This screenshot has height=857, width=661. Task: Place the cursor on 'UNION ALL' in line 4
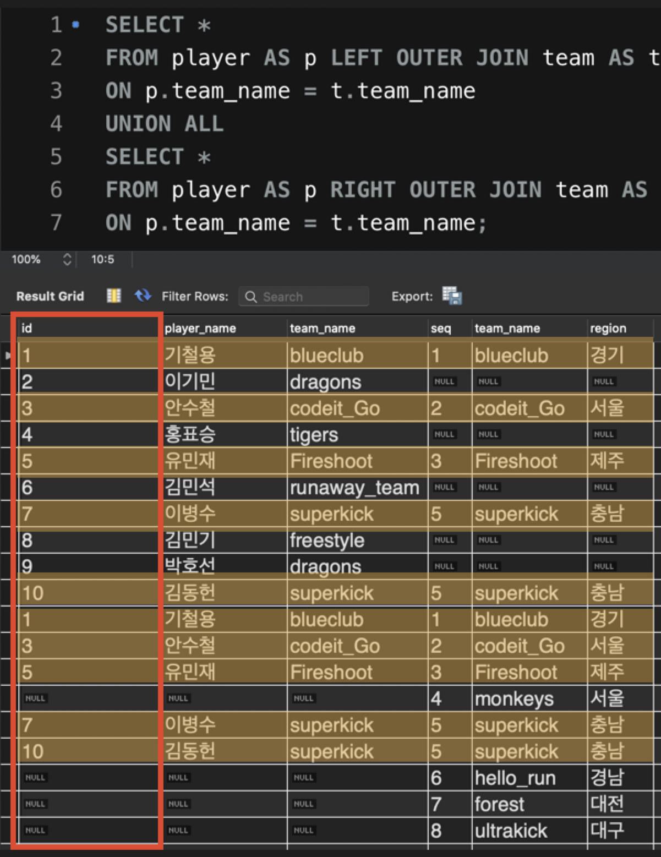point(165,124)
